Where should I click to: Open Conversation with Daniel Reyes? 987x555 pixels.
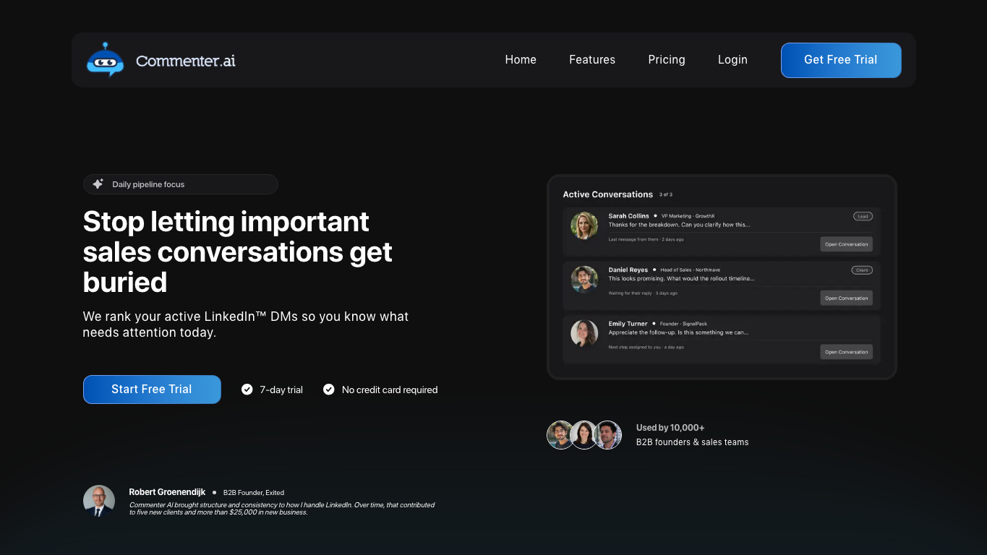pyautogui.click(x=846, y=298)
